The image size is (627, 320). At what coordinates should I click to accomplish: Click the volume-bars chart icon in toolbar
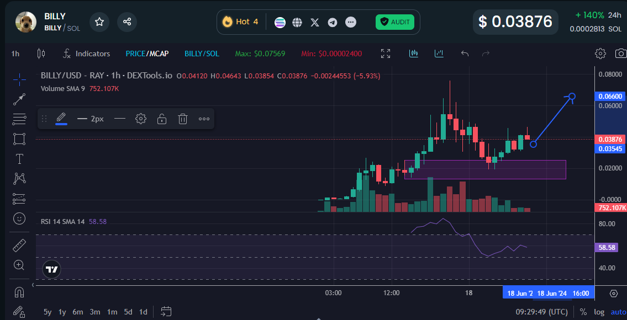coord(439,53)
